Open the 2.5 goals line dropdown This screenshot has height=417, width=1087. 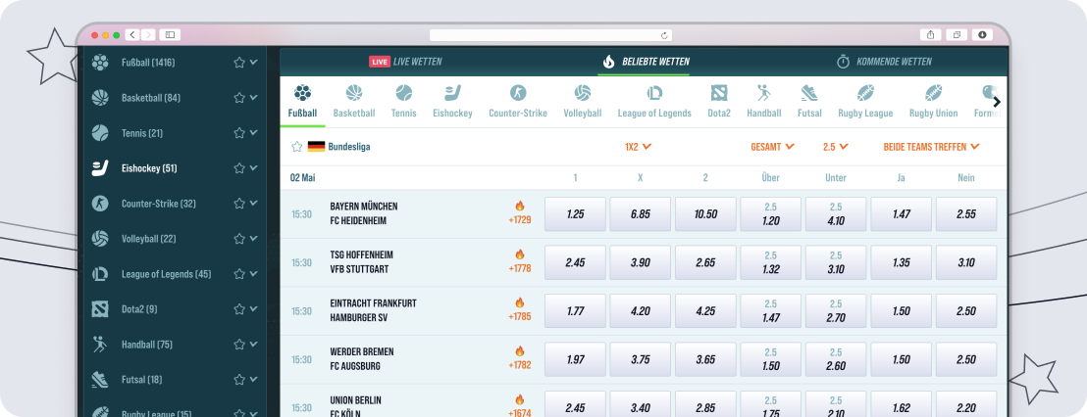(835, 147)
